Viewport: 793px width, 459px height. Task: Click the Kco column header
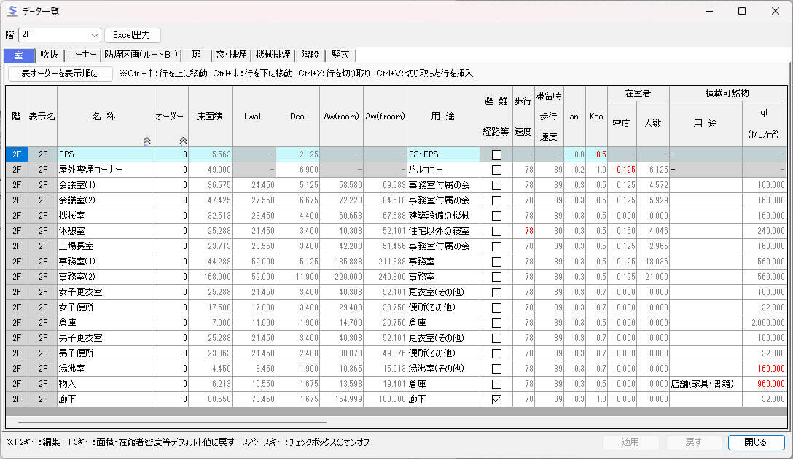(597, 117)
